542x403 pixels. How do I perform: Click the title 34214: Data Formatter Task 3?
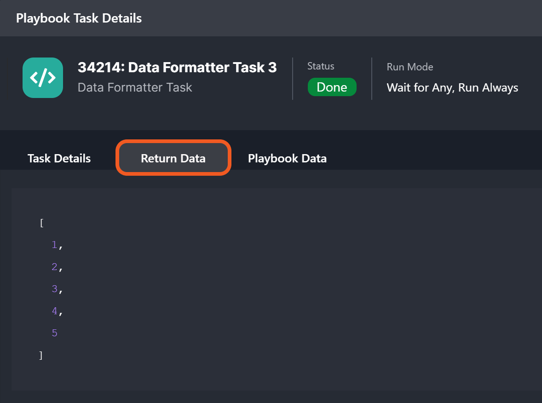click(x=177, y=68)
